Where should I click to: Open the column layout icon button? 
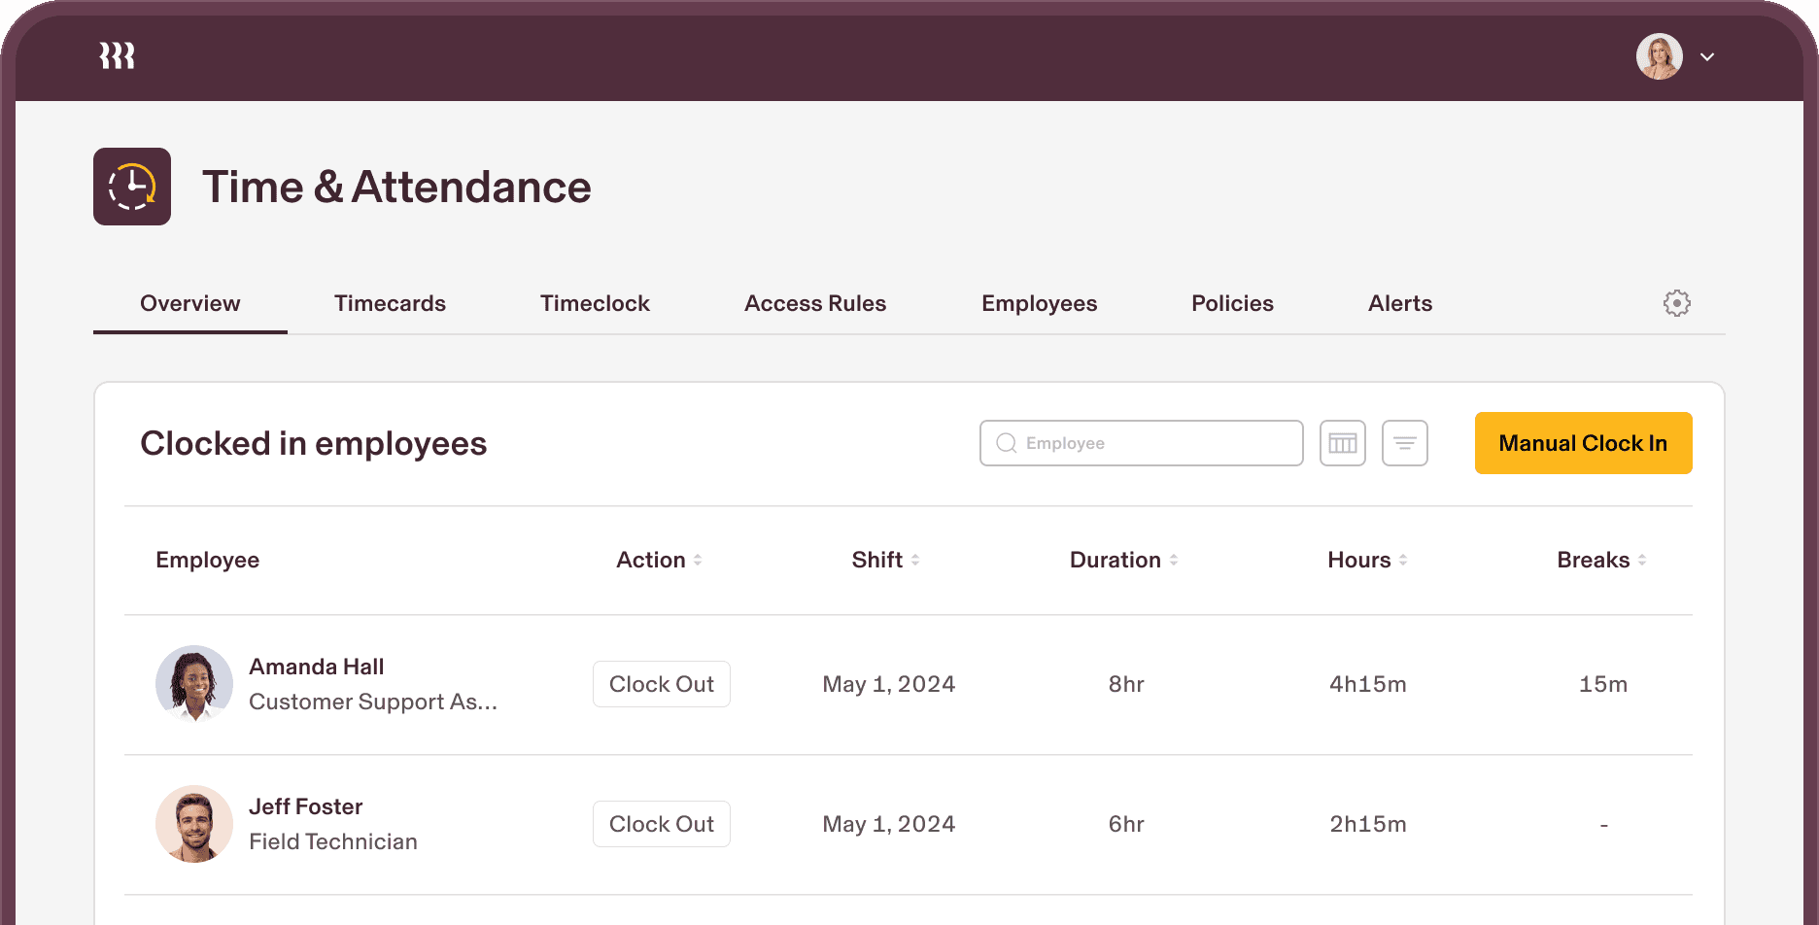1342,443
